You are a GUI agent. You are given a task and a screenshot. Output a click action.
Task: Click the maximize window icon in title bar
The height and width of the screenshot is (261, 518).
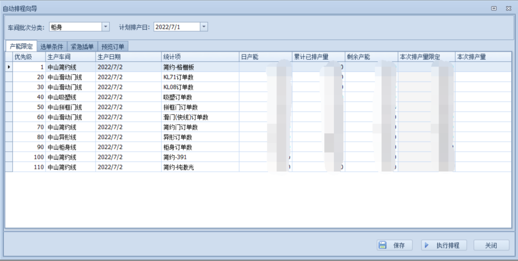coord(494,8)
